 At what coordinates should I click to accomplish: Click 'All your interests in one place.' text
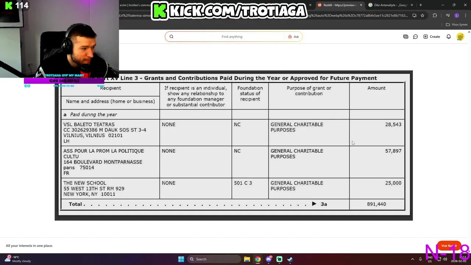[29, 245]
